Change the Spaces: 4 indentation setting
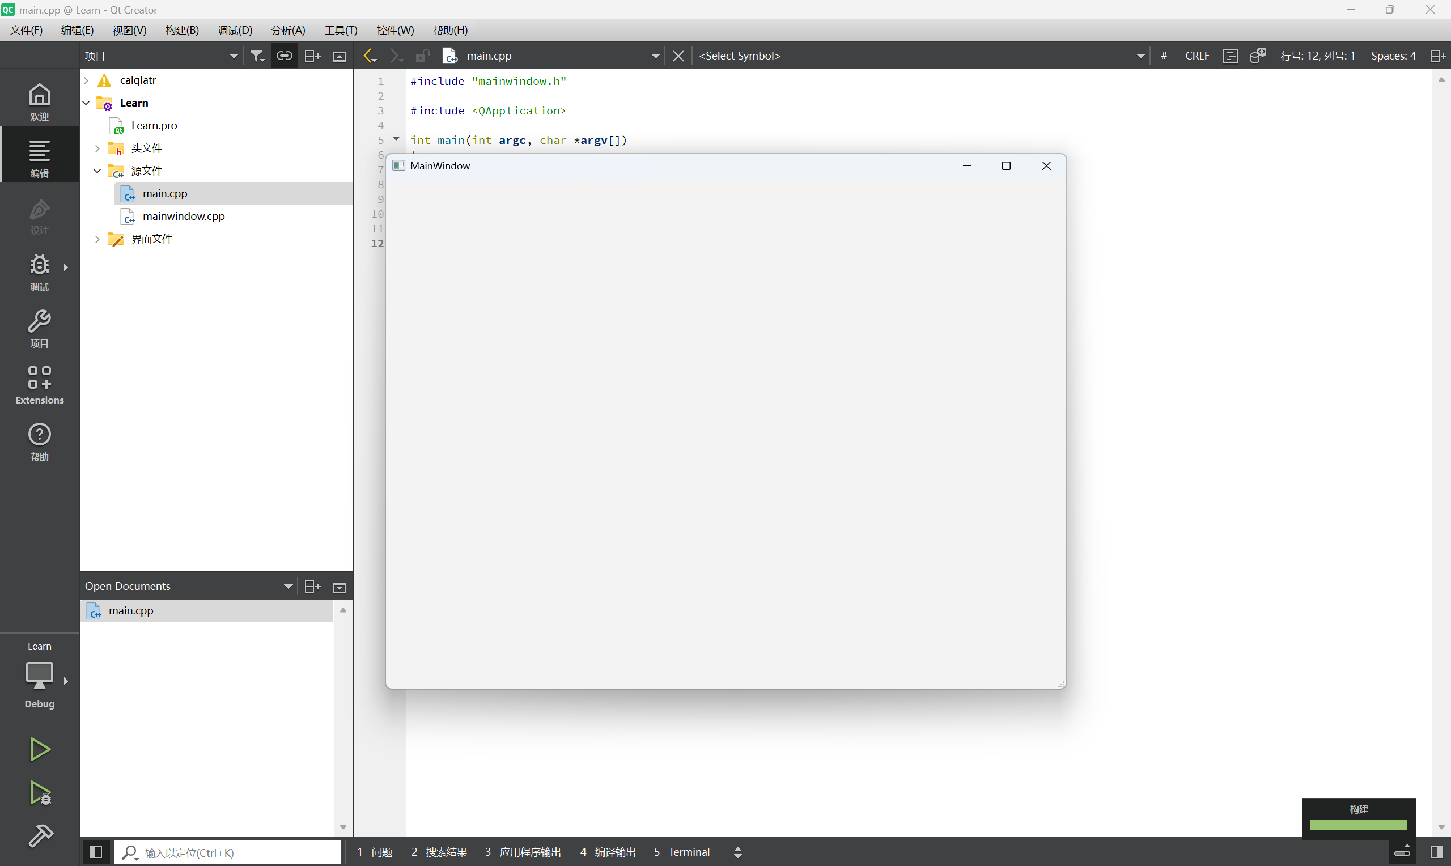 tap(1393, 56)
